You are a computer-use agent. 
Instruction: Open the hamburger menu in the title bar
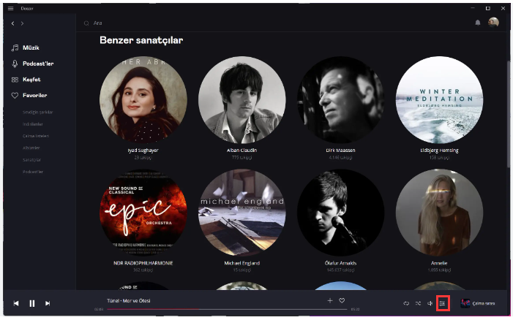pos(10,8)
